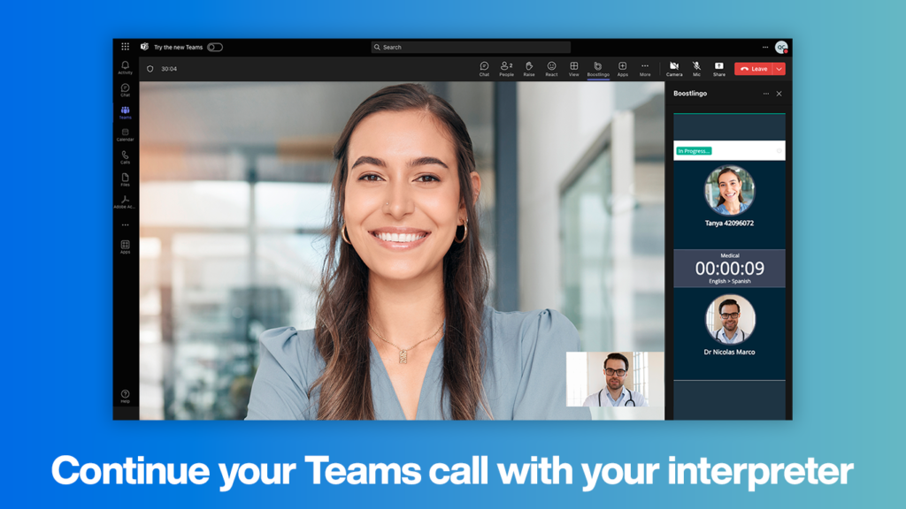Expand the Leave button dropdown chevron

pos(779,67)
